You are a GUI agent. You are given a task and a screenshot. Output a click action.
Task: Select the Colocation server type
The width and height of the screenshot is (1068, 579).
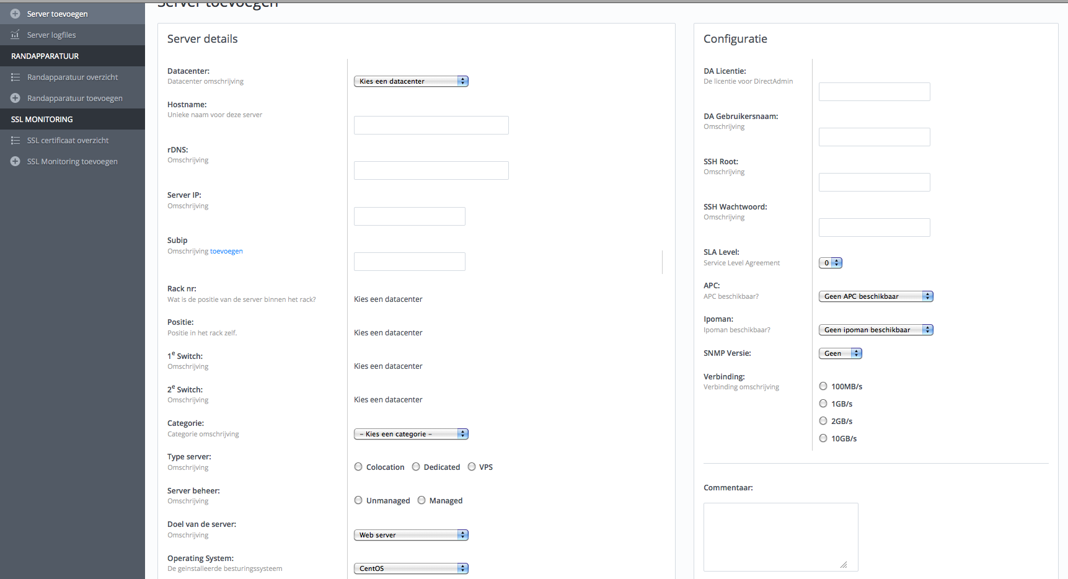358,467
